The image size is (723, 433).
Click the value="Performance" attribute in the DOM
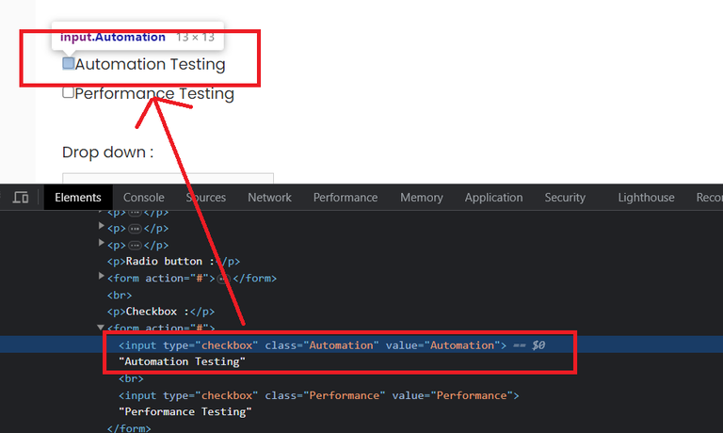pyautogui.click(x=453, y=395)
